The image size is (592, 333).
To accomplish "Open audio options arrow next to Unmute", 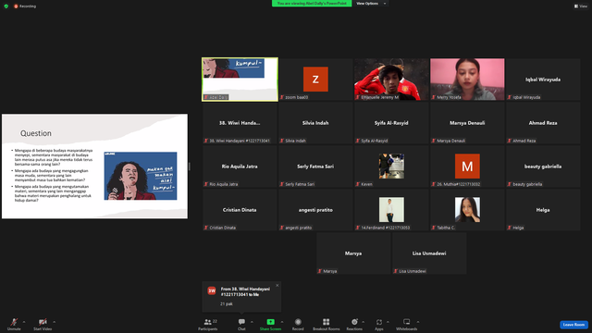I will 24,322.
